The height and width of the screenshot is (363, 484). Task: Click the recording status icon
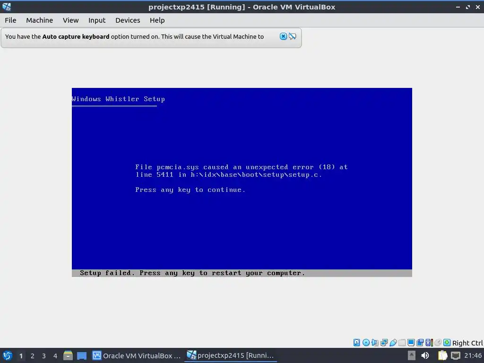(x=420, y=342)
